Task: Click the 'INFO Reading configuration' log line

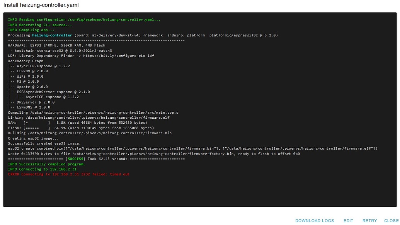Action: coord(84,20)
